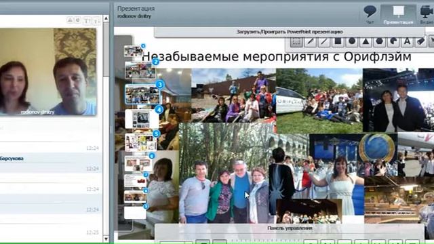This screenshot has width=434, height=244.
Task: Click the larger T font-size icon
Action: (87, 21)
